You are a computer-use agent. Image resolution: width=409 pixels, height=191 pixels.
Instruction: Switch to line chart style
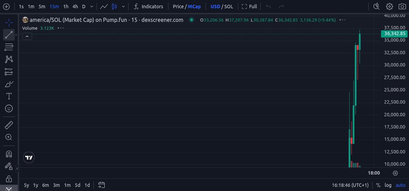coord(104,6)
